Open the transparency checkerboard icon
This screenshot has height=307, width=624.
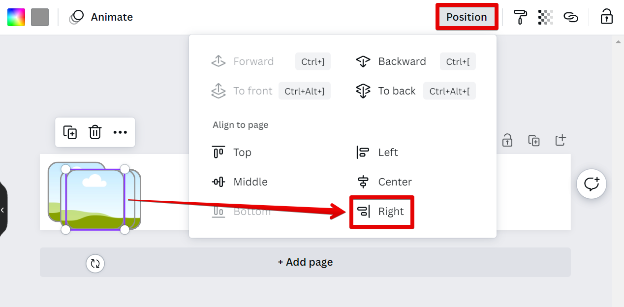click(x=546, y=17)
